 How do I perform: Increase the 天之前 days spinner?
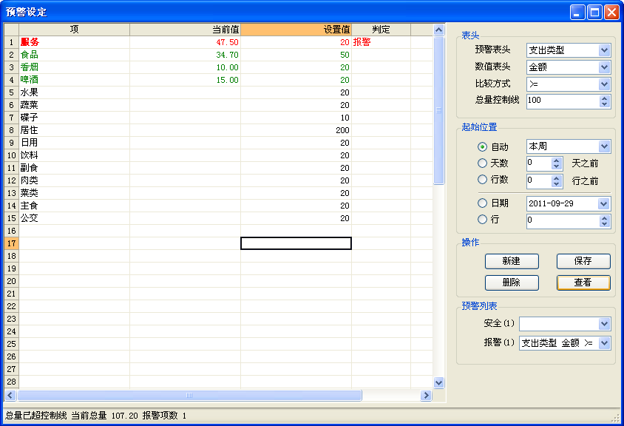click(x=556, y=160)
